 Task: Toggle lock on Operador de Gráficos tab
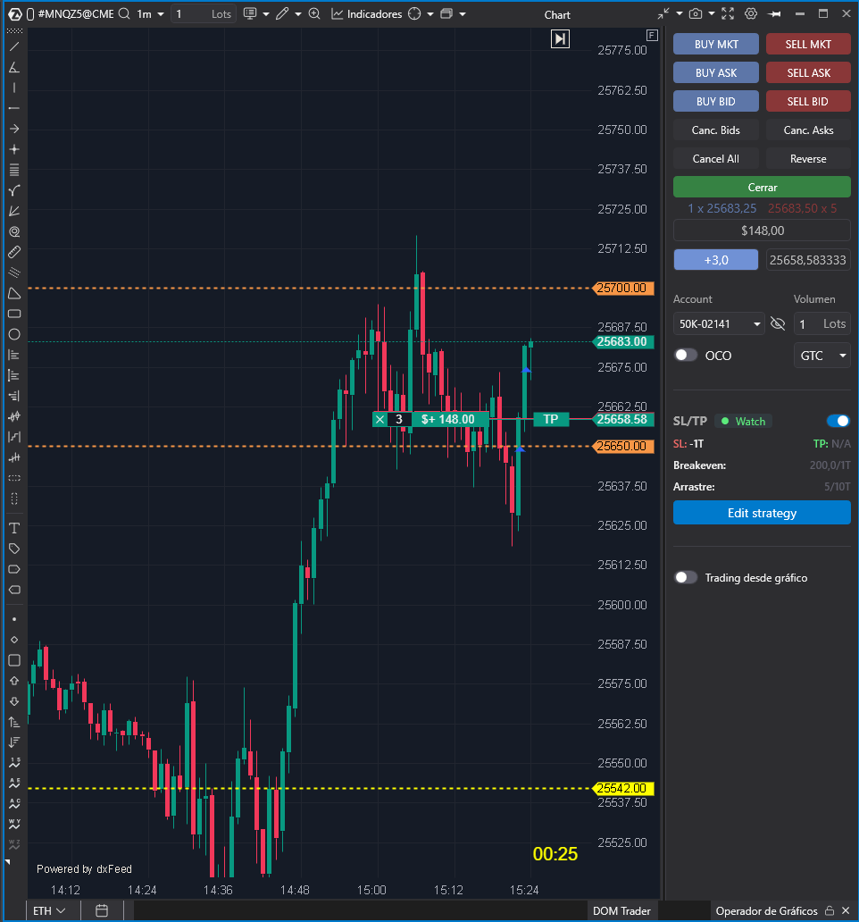click(830, 910)
